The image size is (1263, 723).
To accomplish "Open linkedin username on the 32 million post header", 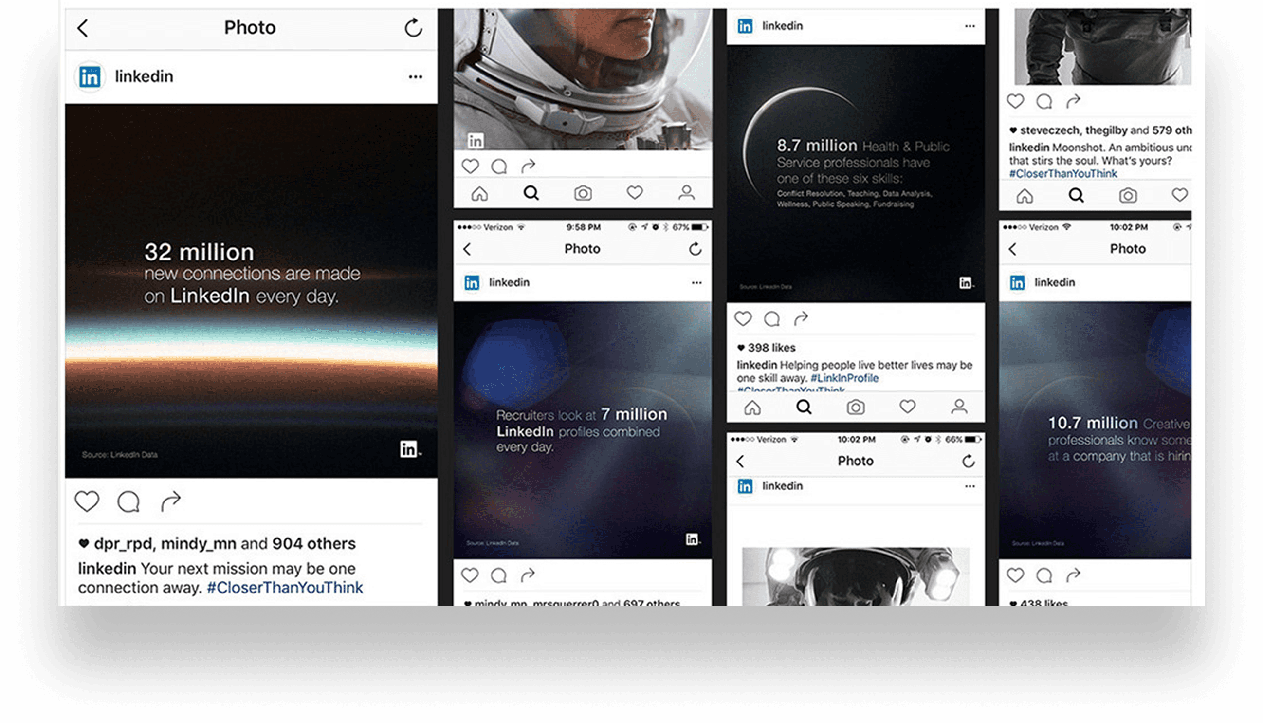I will point(144,76).
